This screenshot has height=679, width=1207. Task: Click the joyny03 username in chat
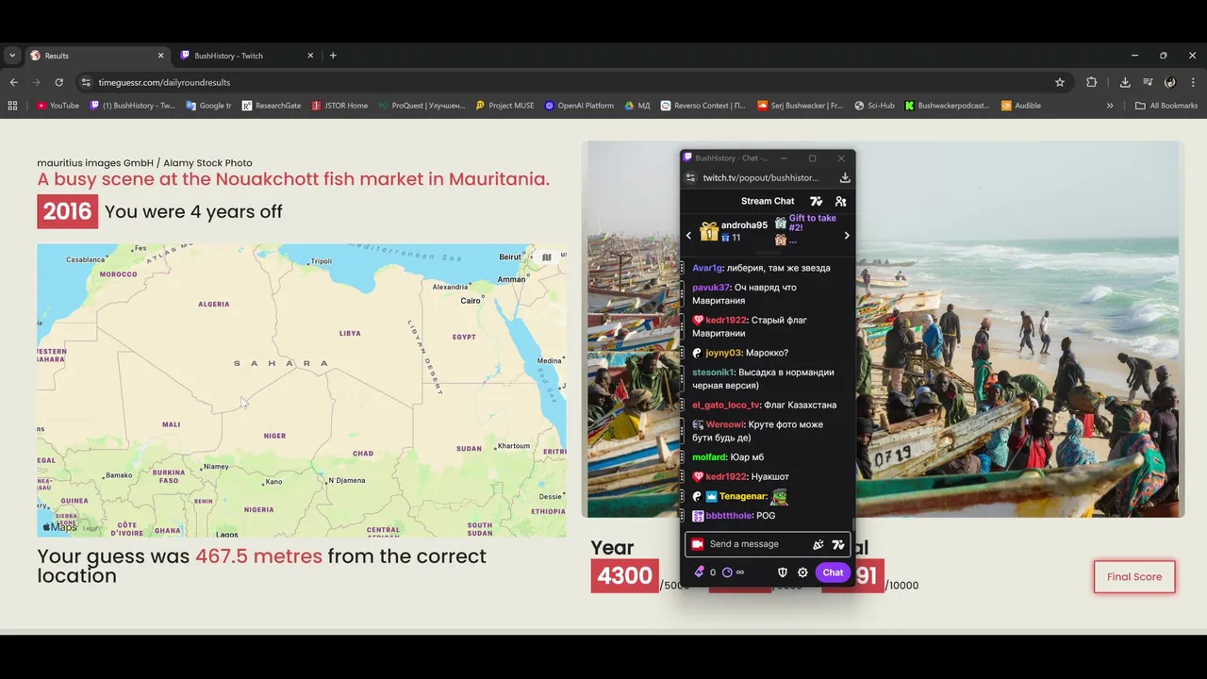(723, 353)
